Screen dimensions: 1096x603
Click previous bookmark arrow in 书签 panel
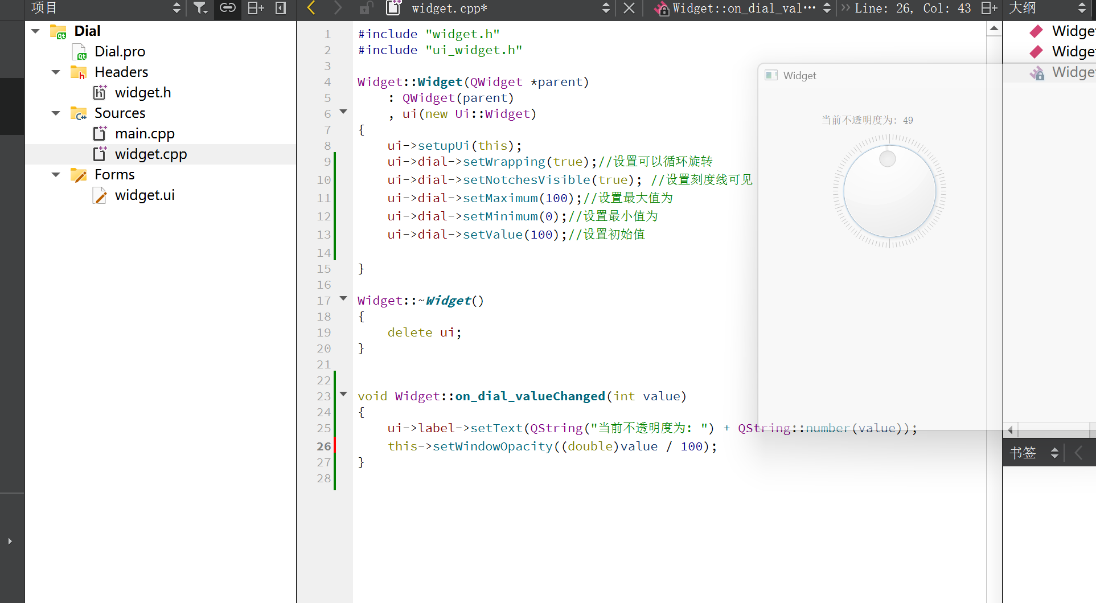(1078, 453)
